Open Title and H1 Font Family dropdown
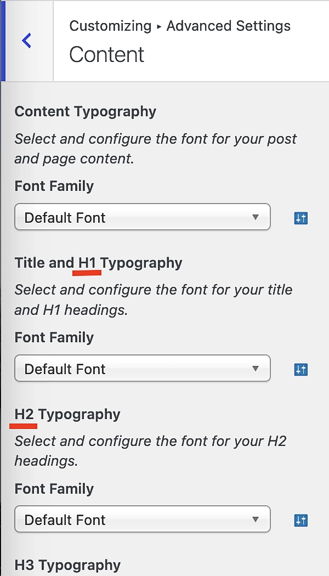Image resolution: width=329 pixels, height=576 pixels. pos(143,369)
